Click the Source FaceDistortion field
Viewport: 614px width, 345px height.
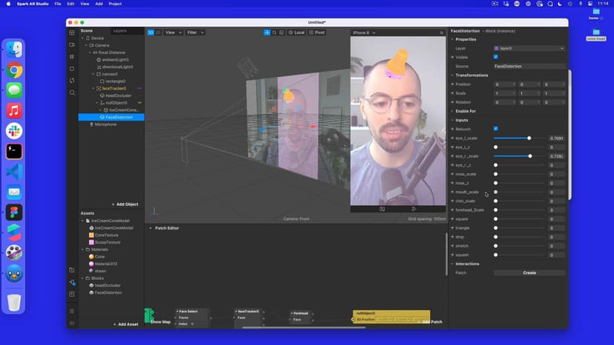529,67
